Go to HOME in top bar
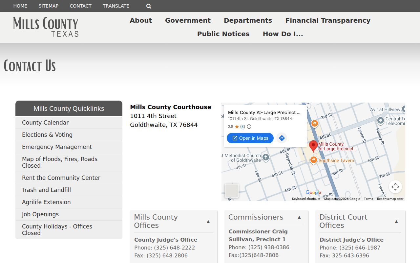Image resolution: width=420 pixels, height=263 pixels. click(20, 6)
